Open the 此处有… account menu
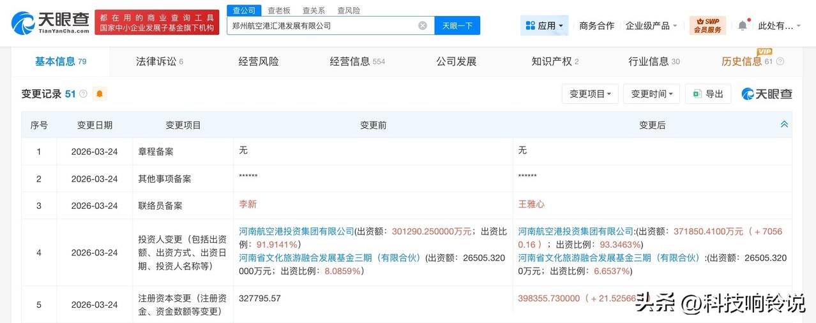Image resolution: width=816 pixels, height=323 pixels. click(779, 25)
